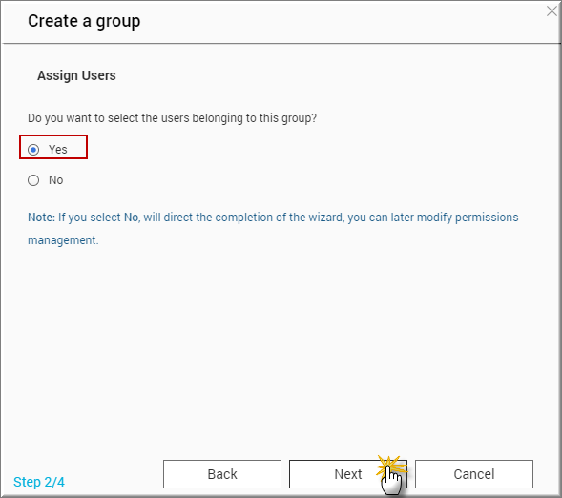Click the No option label

point(56,180)
